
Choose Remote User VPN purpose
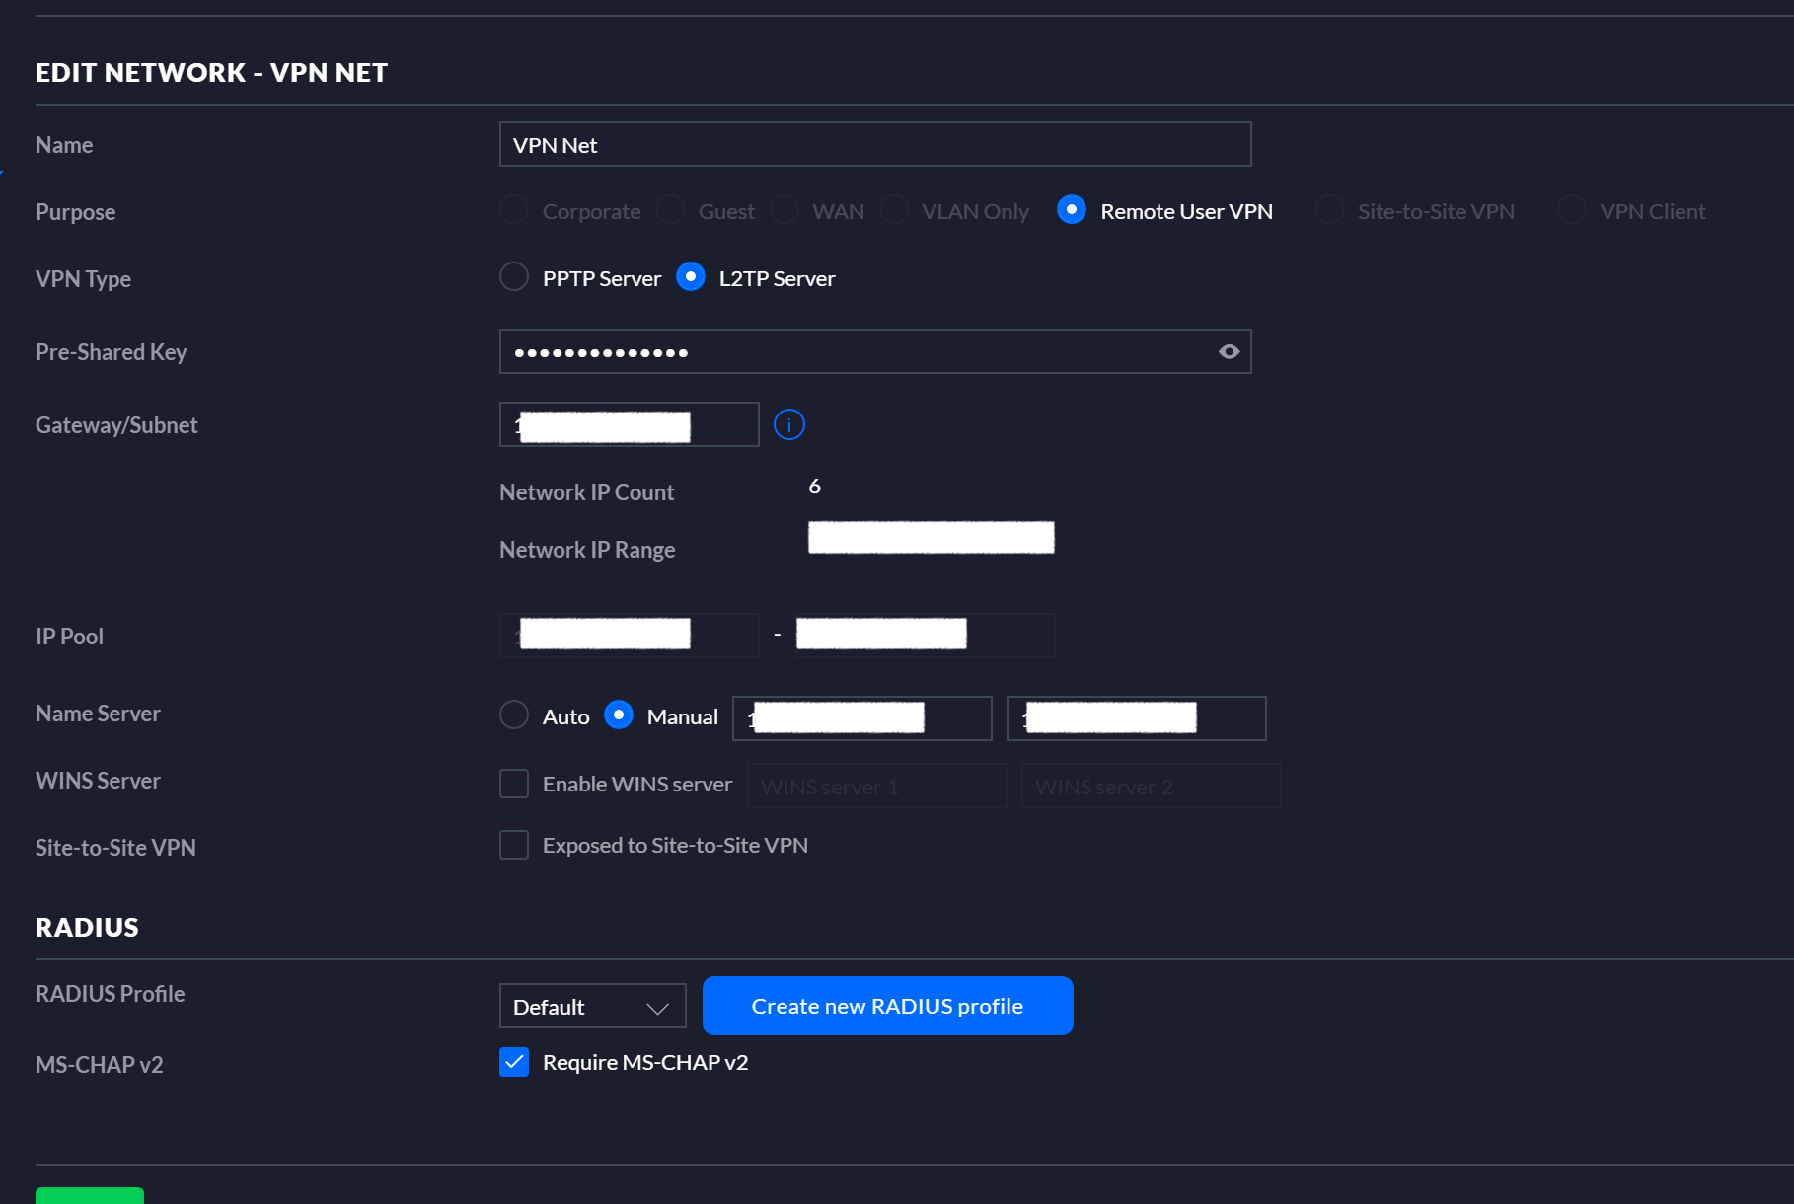pos(1072,210)
